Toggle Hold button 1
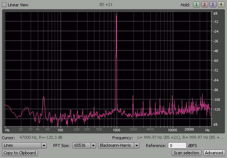The width and height of the screenshot is (227, 158). pos(196,5)
